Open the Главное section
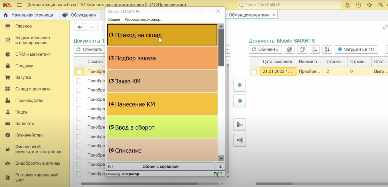Screen dimensions: 388x187 coord(23,26)
